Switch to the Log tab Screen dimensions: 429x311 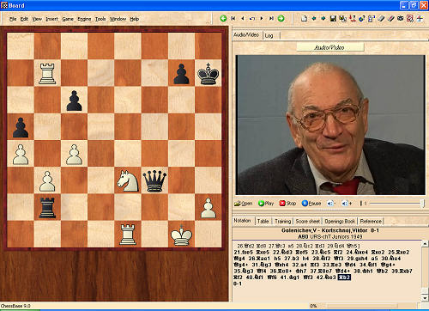269,35
